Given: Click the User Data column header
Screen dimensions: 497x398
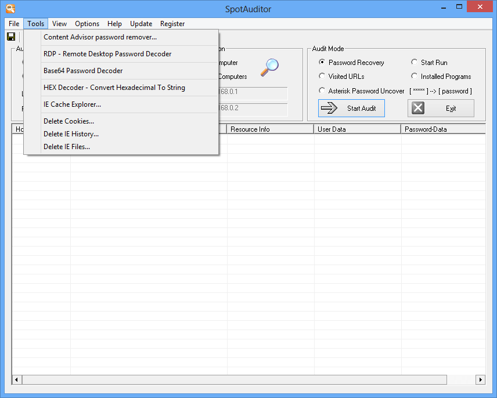Looking at the screenshot, I should pyautogui.click(x=358, y=129).
